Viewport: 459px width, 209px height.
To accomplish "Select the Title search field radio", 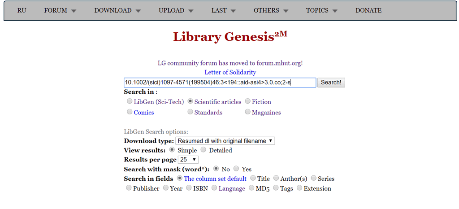I will (253, 178).
